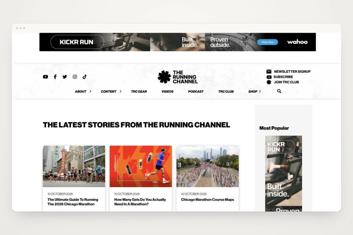The image size is (353, 235).
Task: Click the date above the How Many Gels title
Action: [x=127, y=194]
